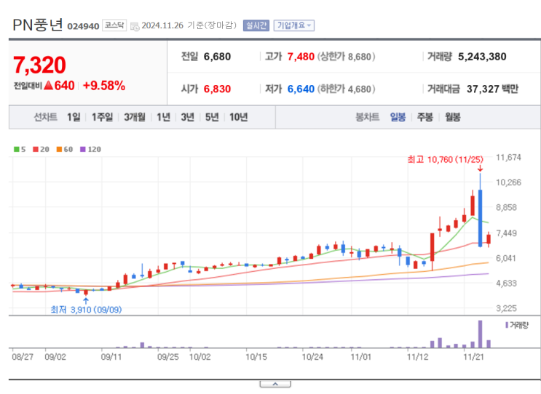Click the 2024.11.26 기준(장마감) date text

pyautogui.click(x=189, y=25)
